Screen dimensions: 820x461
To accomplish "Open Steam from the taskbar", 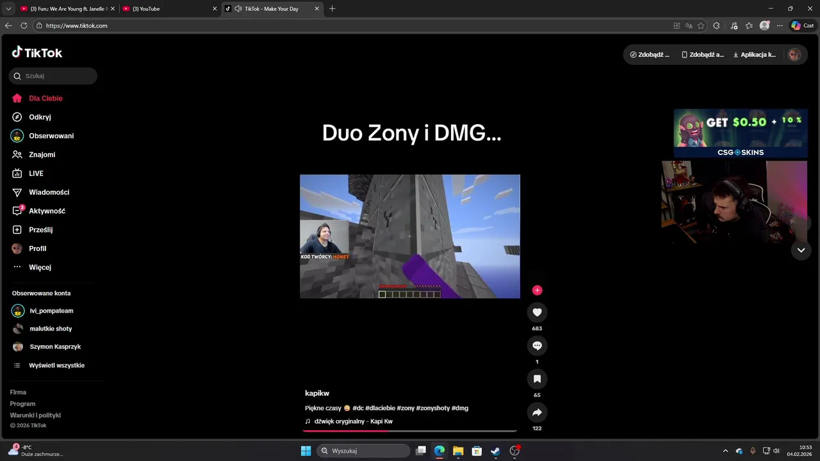I will pyautogui.click(x=495, y=451).
